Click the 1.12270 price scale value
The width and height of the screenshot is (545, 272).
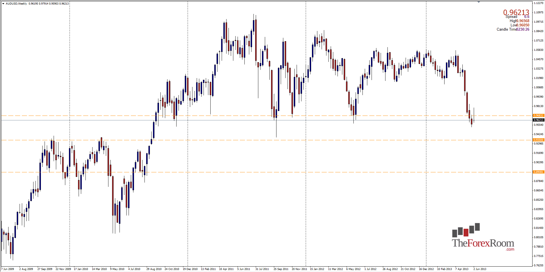click(x=539, y=3)
